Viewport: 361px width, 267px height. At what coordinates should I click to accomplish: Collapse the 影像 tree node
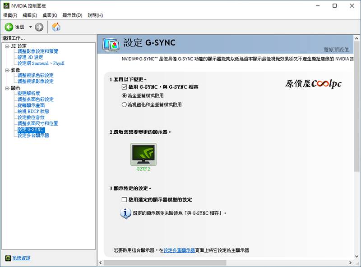pyautogui.click(x=7, y=70)
